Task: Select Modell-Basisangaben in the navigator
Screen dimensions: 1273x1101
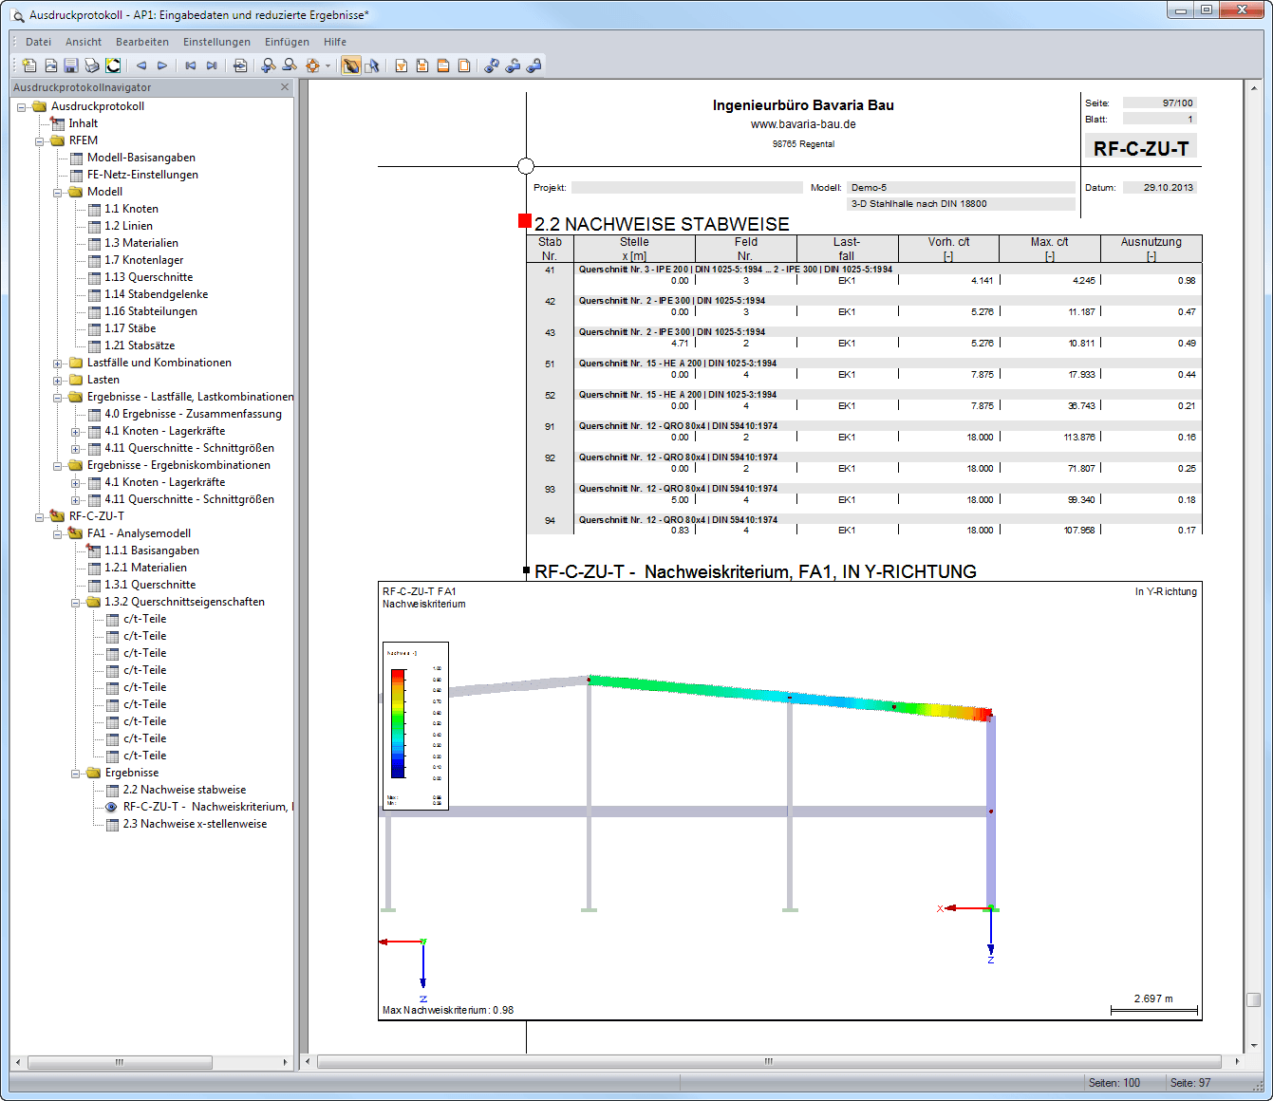Action: (140, 158)
